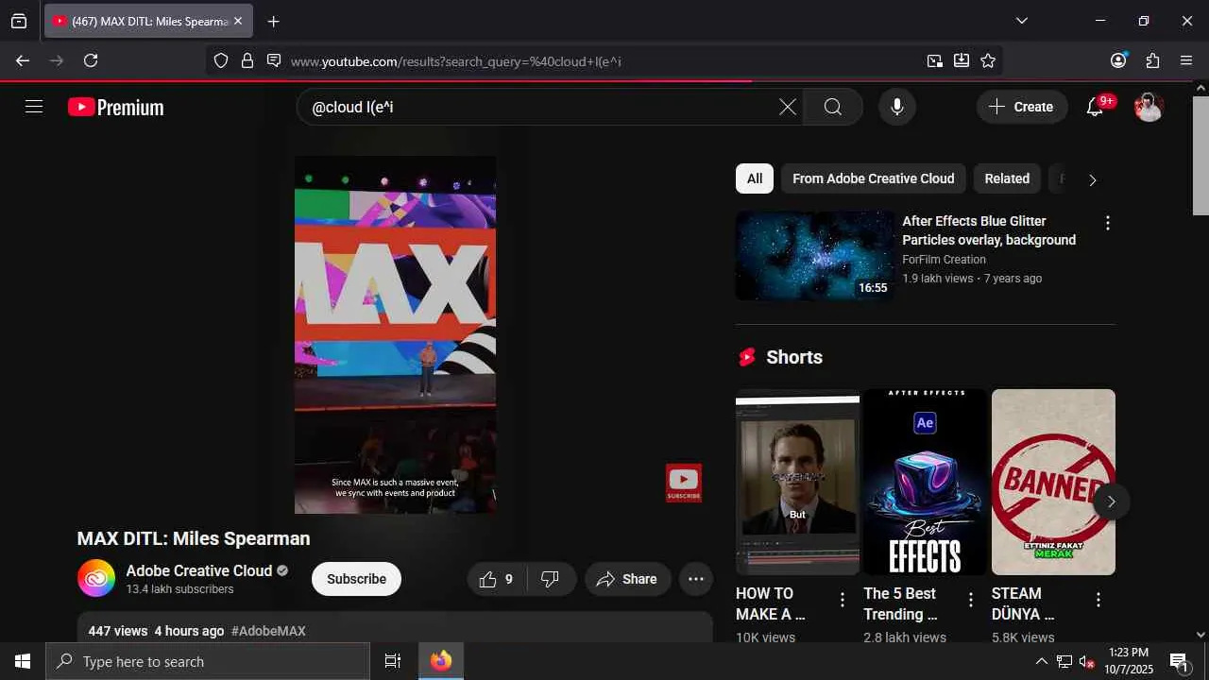Open Picture-in-Picture from address bar
Screen dimensions: 1209x680
pos(934,60)
